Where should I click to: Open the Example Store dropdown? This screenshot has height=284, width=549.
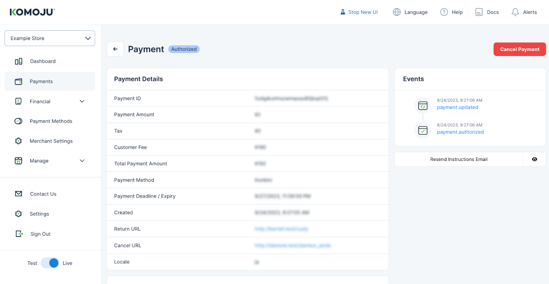[50, 38]
